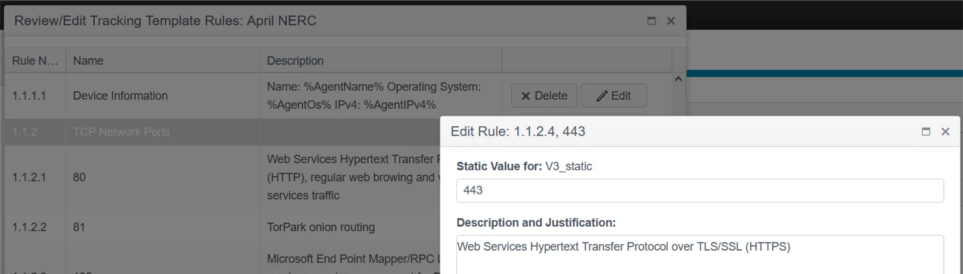The image size is (963, 274).
Task: Click inside the Description and Justification textarea
Action: (700, 255)
